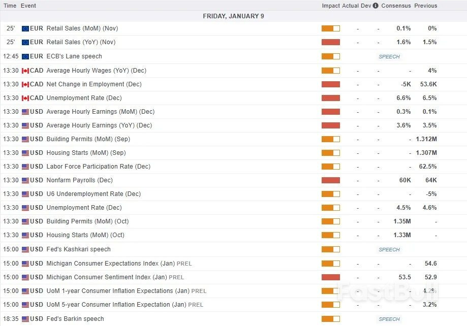Click the EU flag on ECB's Lane speech row
The width and height of the screenshot is (467, 326).
(25, 56)
